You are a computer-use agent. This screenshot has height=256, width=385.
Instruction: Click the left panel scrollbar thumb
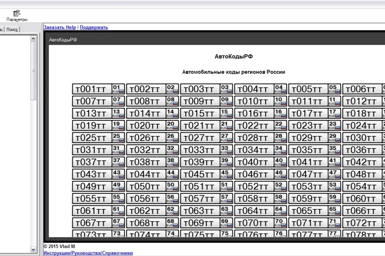coord(33,71)
